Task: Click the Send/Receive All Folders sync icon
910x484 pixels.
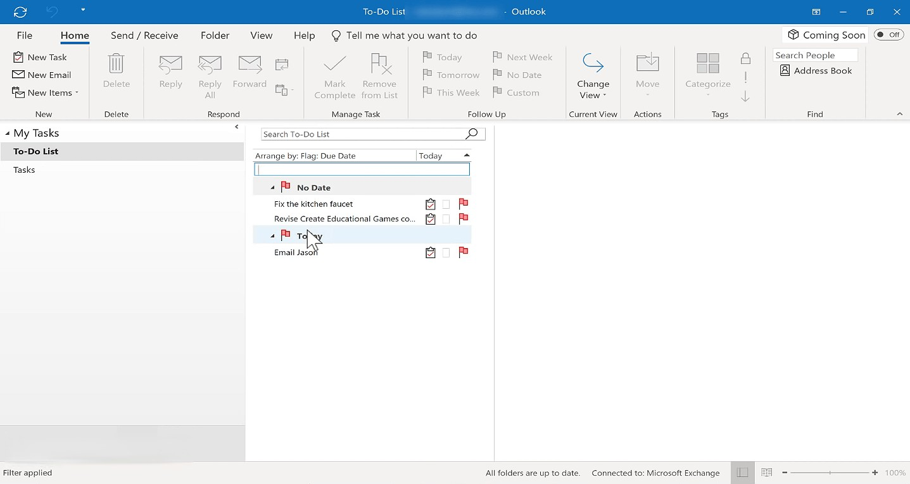Action: point(20,11)
